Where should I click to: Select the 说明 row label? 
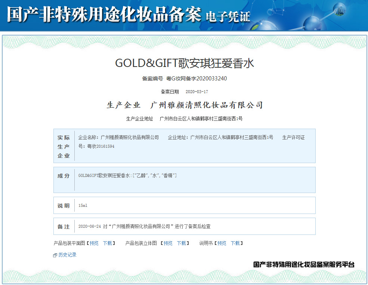pos(64,206)
